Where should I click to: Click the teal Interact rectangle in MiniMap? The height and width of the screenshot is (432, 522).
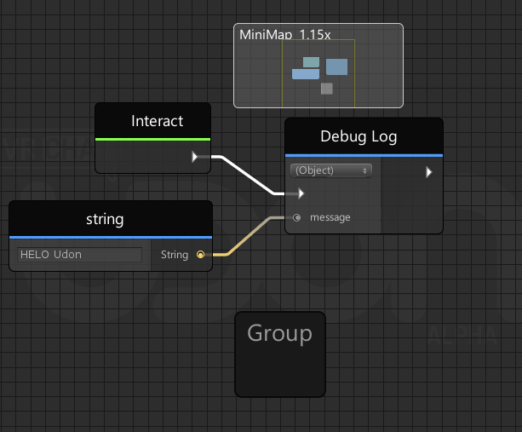312,62
